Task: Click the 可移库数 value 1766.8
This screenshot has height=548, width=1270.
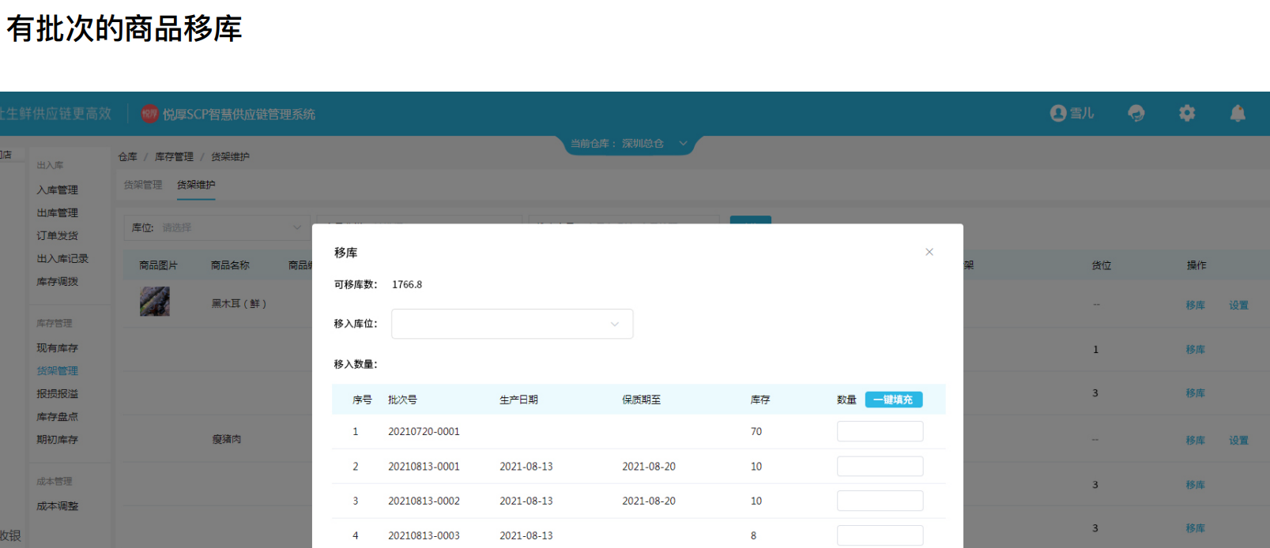Action: pos(407,284)
